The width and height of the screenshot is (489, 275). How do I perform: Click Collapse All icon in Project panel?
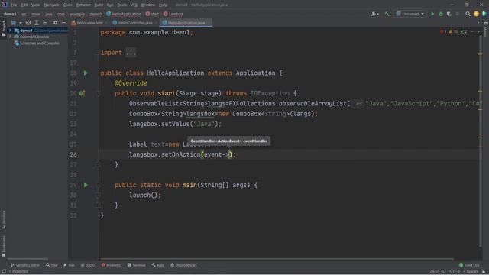tap(44, 23)
